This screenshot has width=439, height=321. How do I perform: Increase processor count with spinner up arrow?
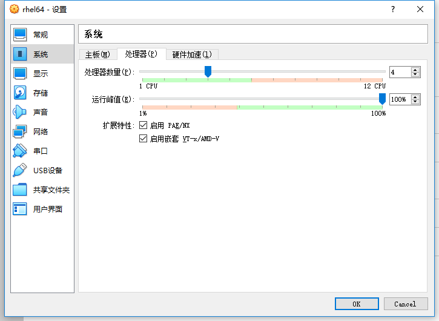tap(415, 70)
